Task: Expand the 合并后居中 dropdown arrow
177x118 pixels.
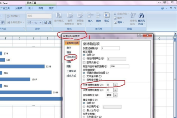Action: (x=24, y=22)
